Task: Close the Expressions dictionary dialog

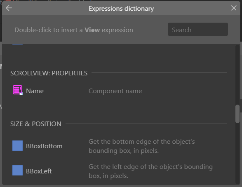Action: [234, 8]
